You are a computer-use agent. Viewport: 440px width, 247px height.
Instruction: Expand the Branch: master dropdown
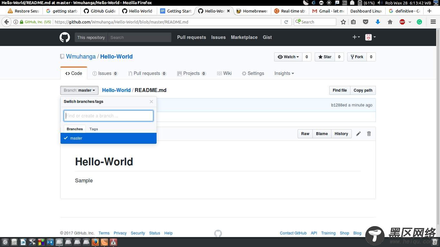coord(79,90)
